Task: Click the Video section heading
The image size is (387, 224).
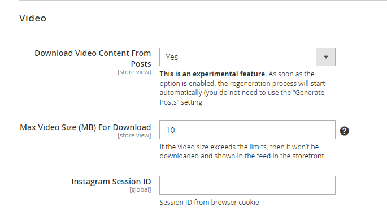Action: pyautogui.click(x=33, y=18)
